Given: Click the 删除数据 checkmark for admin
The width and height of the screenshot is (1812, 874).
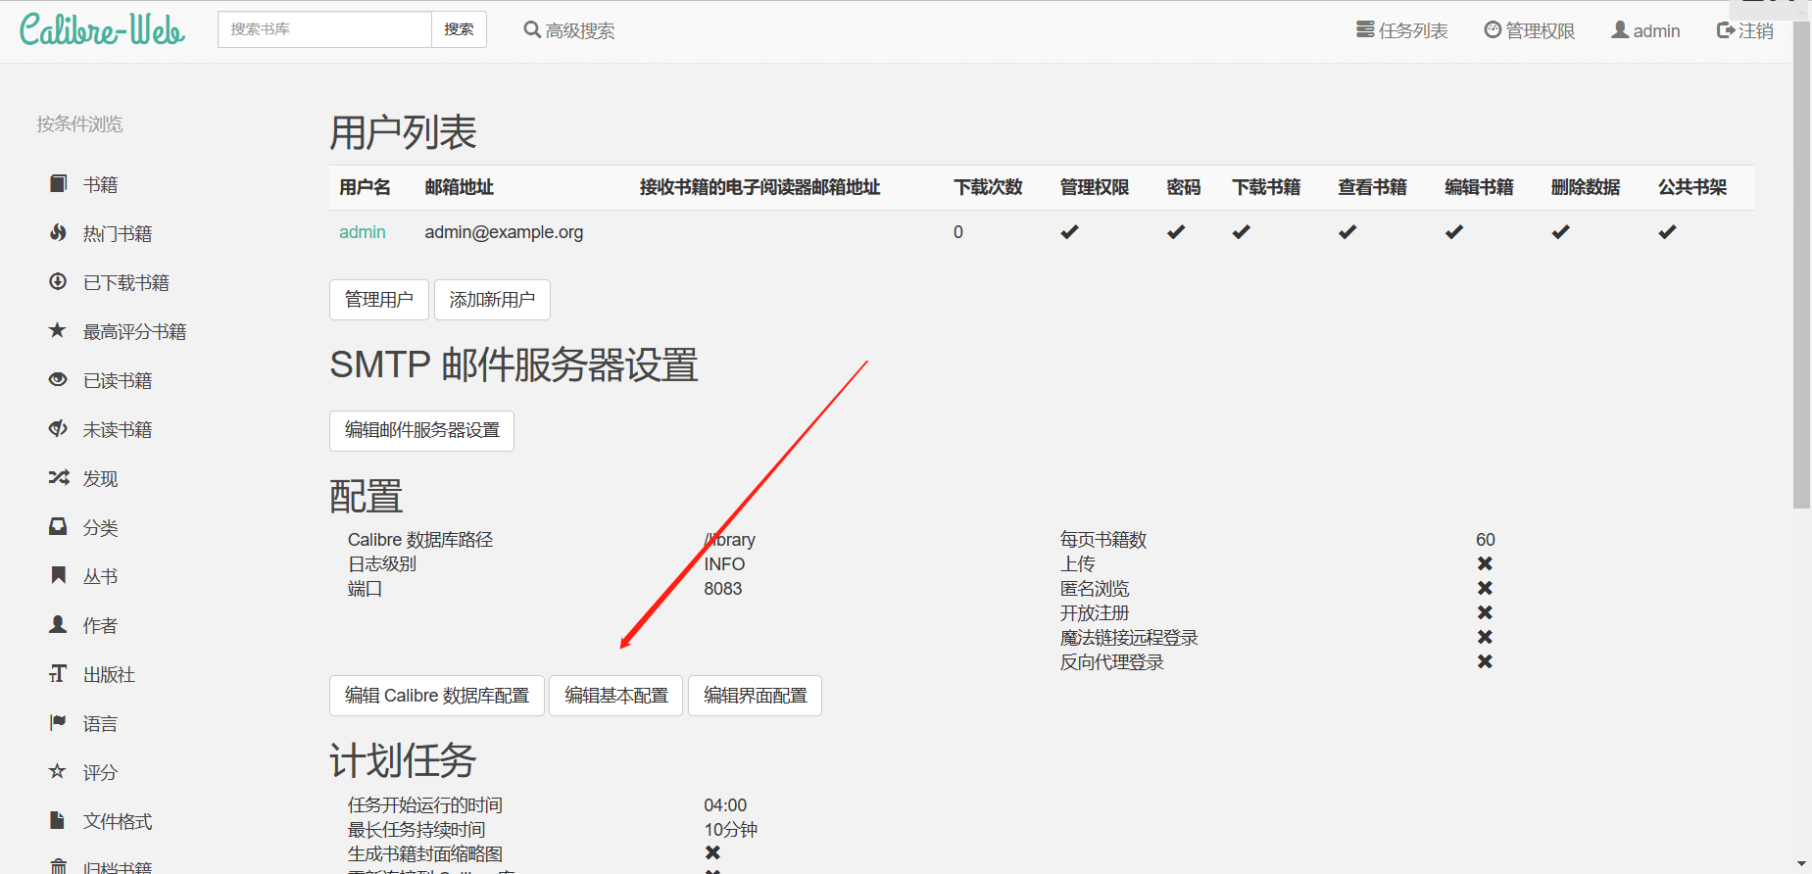Looking at the screenshot, I should tap(1561, 232).
